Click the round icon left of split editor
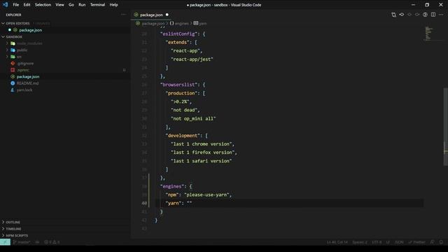 pyautogui.click(x=425, y=15)
